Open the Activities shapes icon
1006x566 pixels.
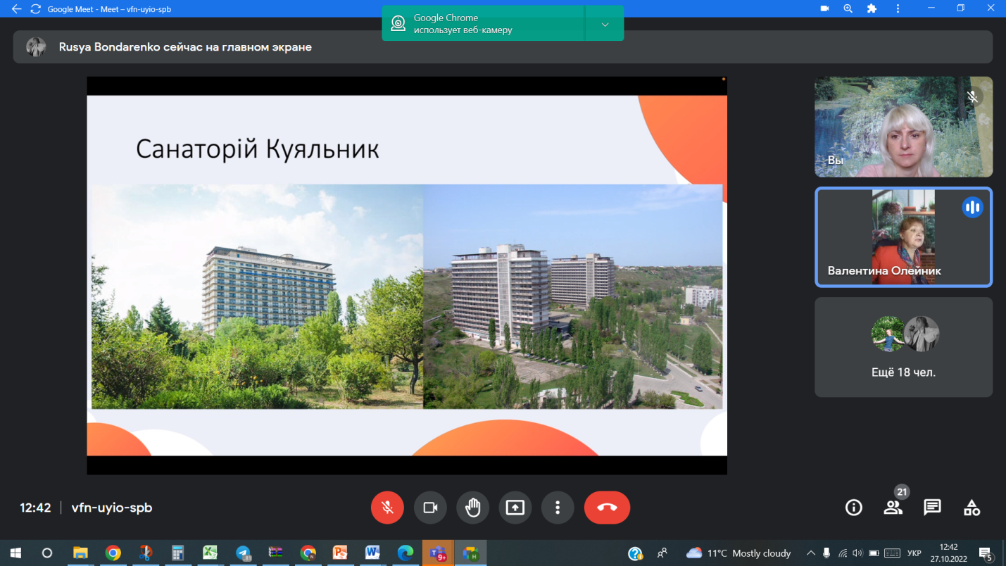coord(972,508)
